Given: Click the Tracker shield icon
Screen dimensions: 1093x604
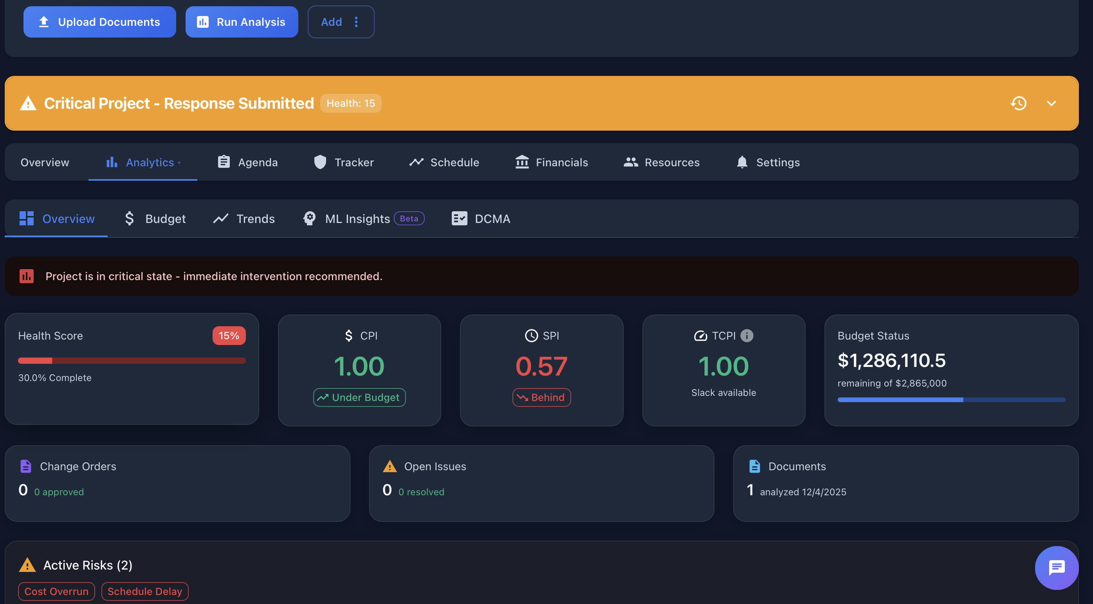Looking at the screenshot, I should [319, 162].
